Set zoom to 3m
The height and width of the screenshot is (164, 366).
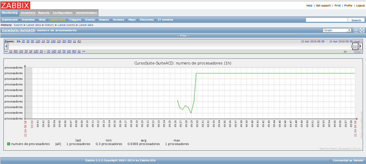(64, 41)
